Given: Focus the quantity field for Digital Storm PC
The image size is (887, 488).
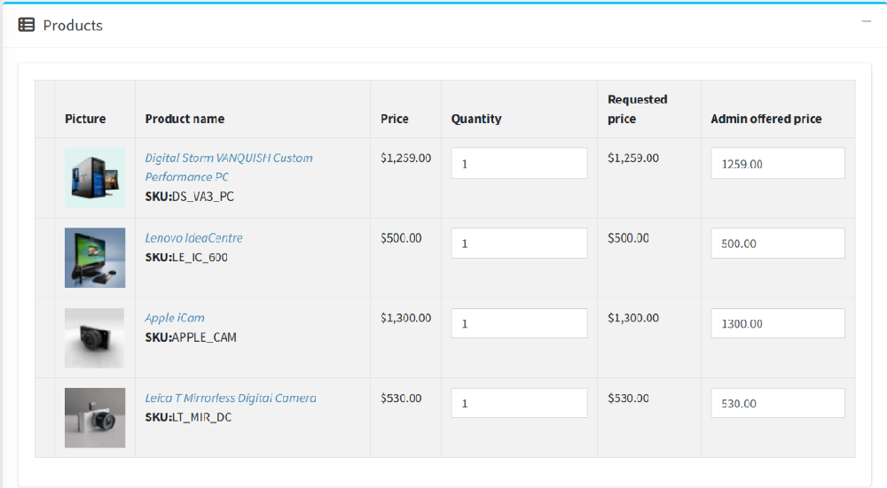Looking at the screenshot, I should pyautogui.click(x=519, y=164).
